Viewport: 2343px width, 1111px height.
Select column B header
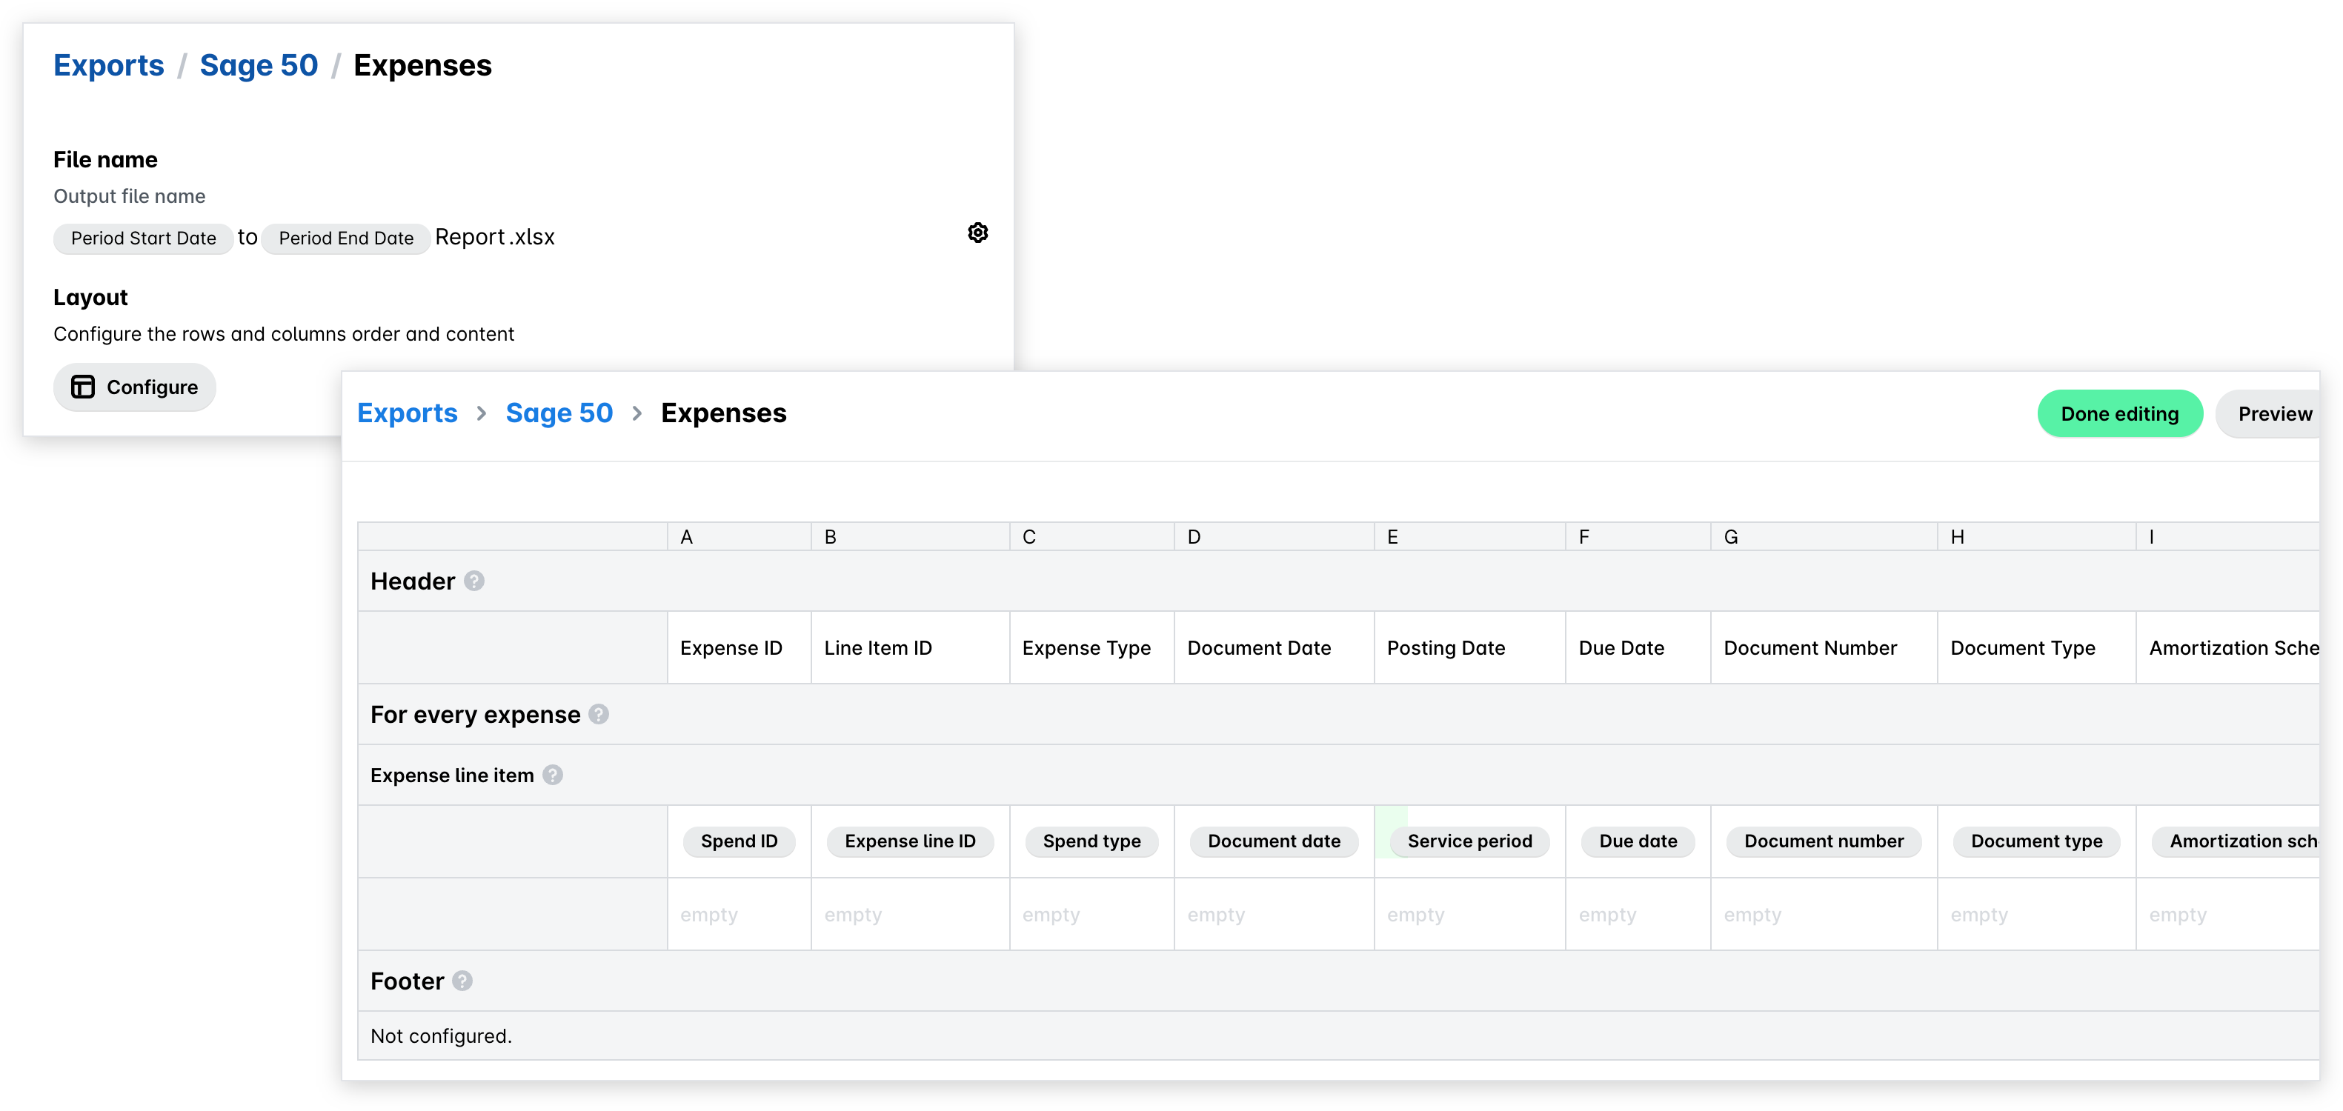click(x=911, y=536)
